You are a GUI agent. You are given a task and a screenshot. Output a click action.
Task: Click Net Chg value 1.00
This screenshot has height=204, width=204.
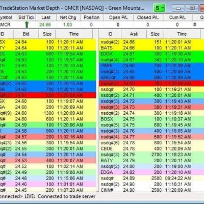click(68, 25)
